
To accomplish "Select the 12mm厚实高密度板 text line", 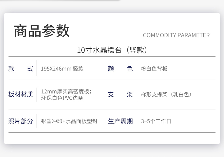I will [66, 92].
